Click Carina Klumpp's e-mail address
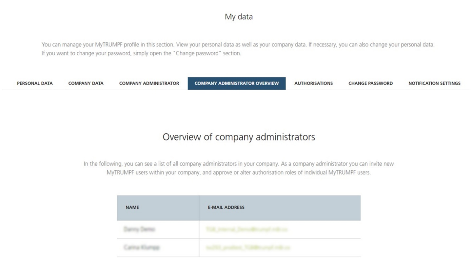 tap(248, 248)
